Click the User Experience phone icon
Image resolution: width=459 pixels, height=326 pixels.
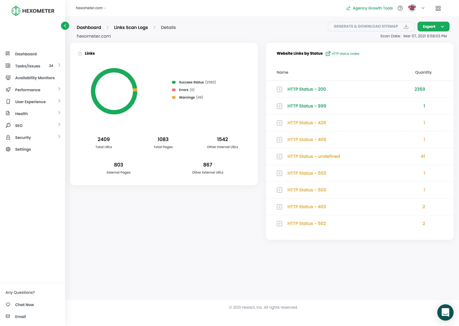8,102
